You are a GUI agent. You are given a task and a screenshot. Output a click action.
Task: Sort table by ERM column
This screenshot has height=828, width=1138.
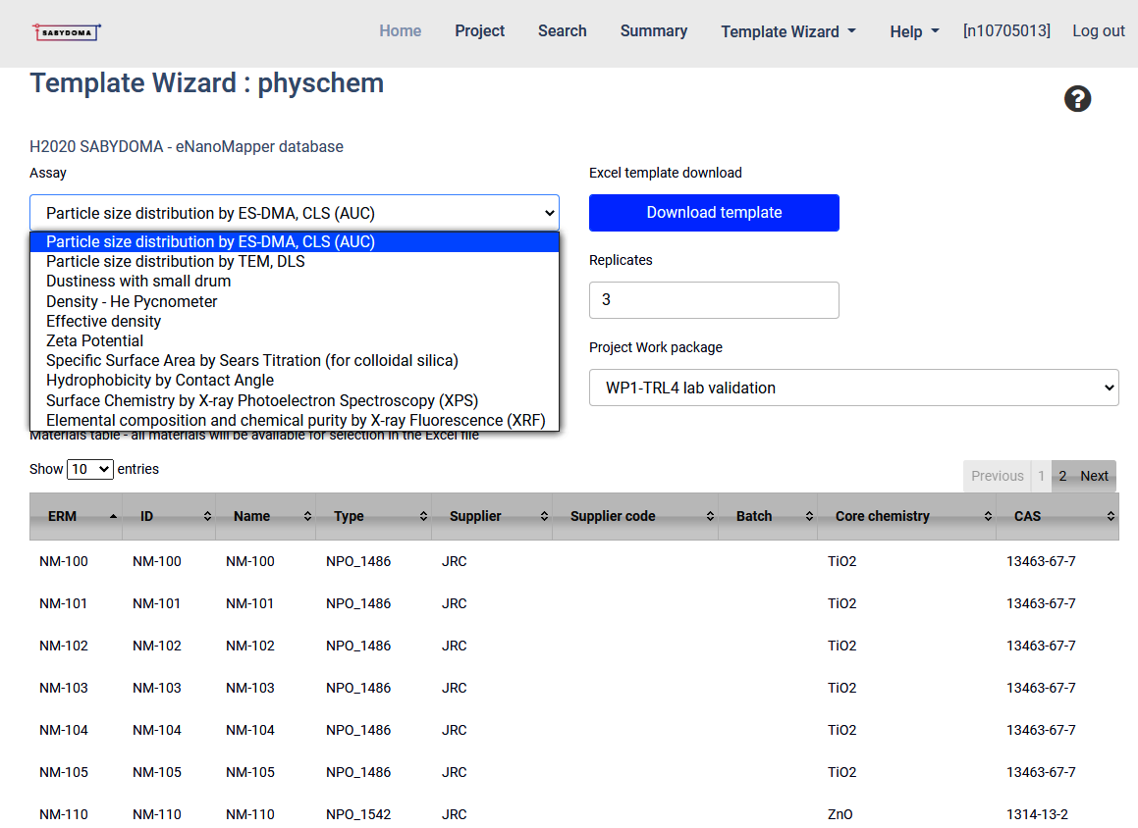[x=76, y=516]
